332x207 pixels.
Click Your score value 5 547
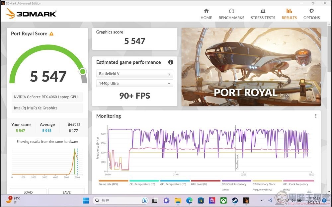tap(20, 131)
